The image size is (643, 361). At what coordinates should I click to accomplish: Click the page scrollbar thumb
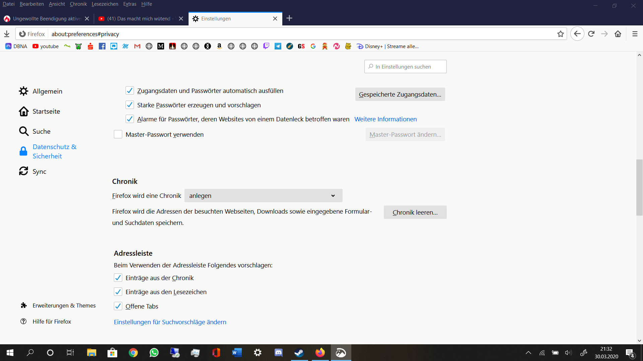(639, 187)
